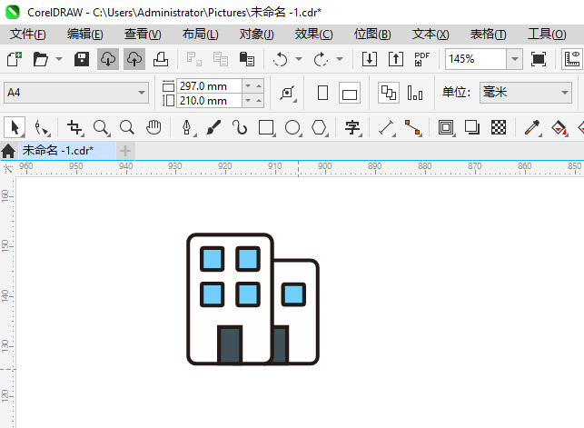Click the building illustration on canvas
Viewport: 584px width, 428px height.
[252, 299]
